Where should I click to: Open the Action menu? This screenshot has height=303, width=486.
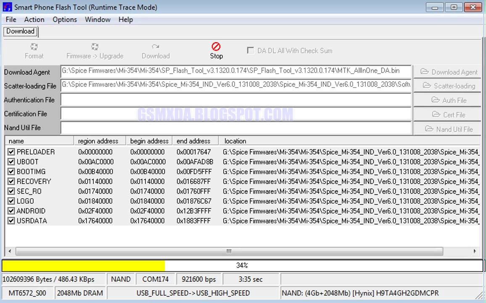pyautogui.click(x=34, y=19)
